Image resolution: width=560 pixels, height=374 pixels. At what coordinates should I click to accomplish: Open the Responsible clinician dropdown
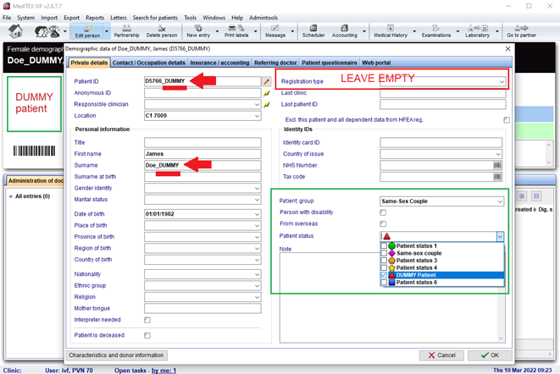(x=257, y=105)
